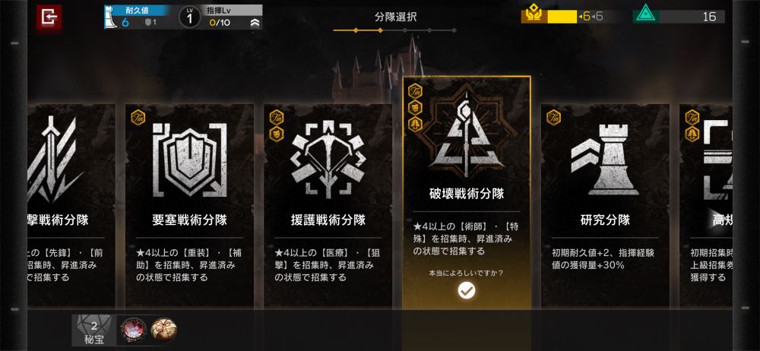This screenshot has width=760, height=351.
Task: Expand the 指揮Lv double chevron
Action: click(255, 23)
